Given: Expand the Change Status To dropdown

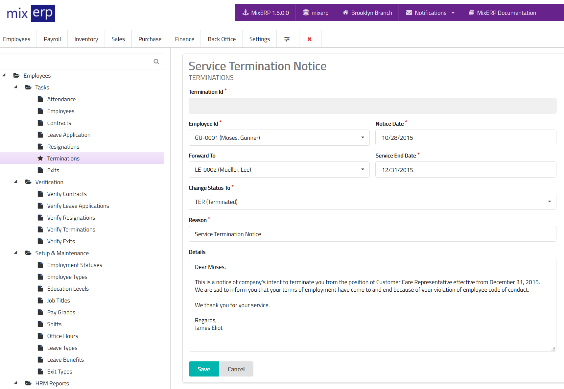Looking at the screenshot, I should [x=372, y=202].
